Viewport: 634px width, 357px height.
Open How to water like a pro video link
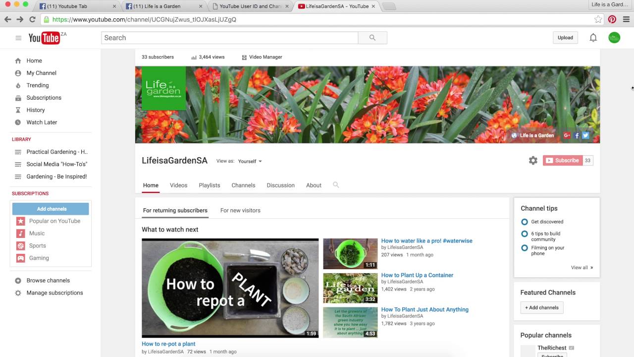(426, 241)
